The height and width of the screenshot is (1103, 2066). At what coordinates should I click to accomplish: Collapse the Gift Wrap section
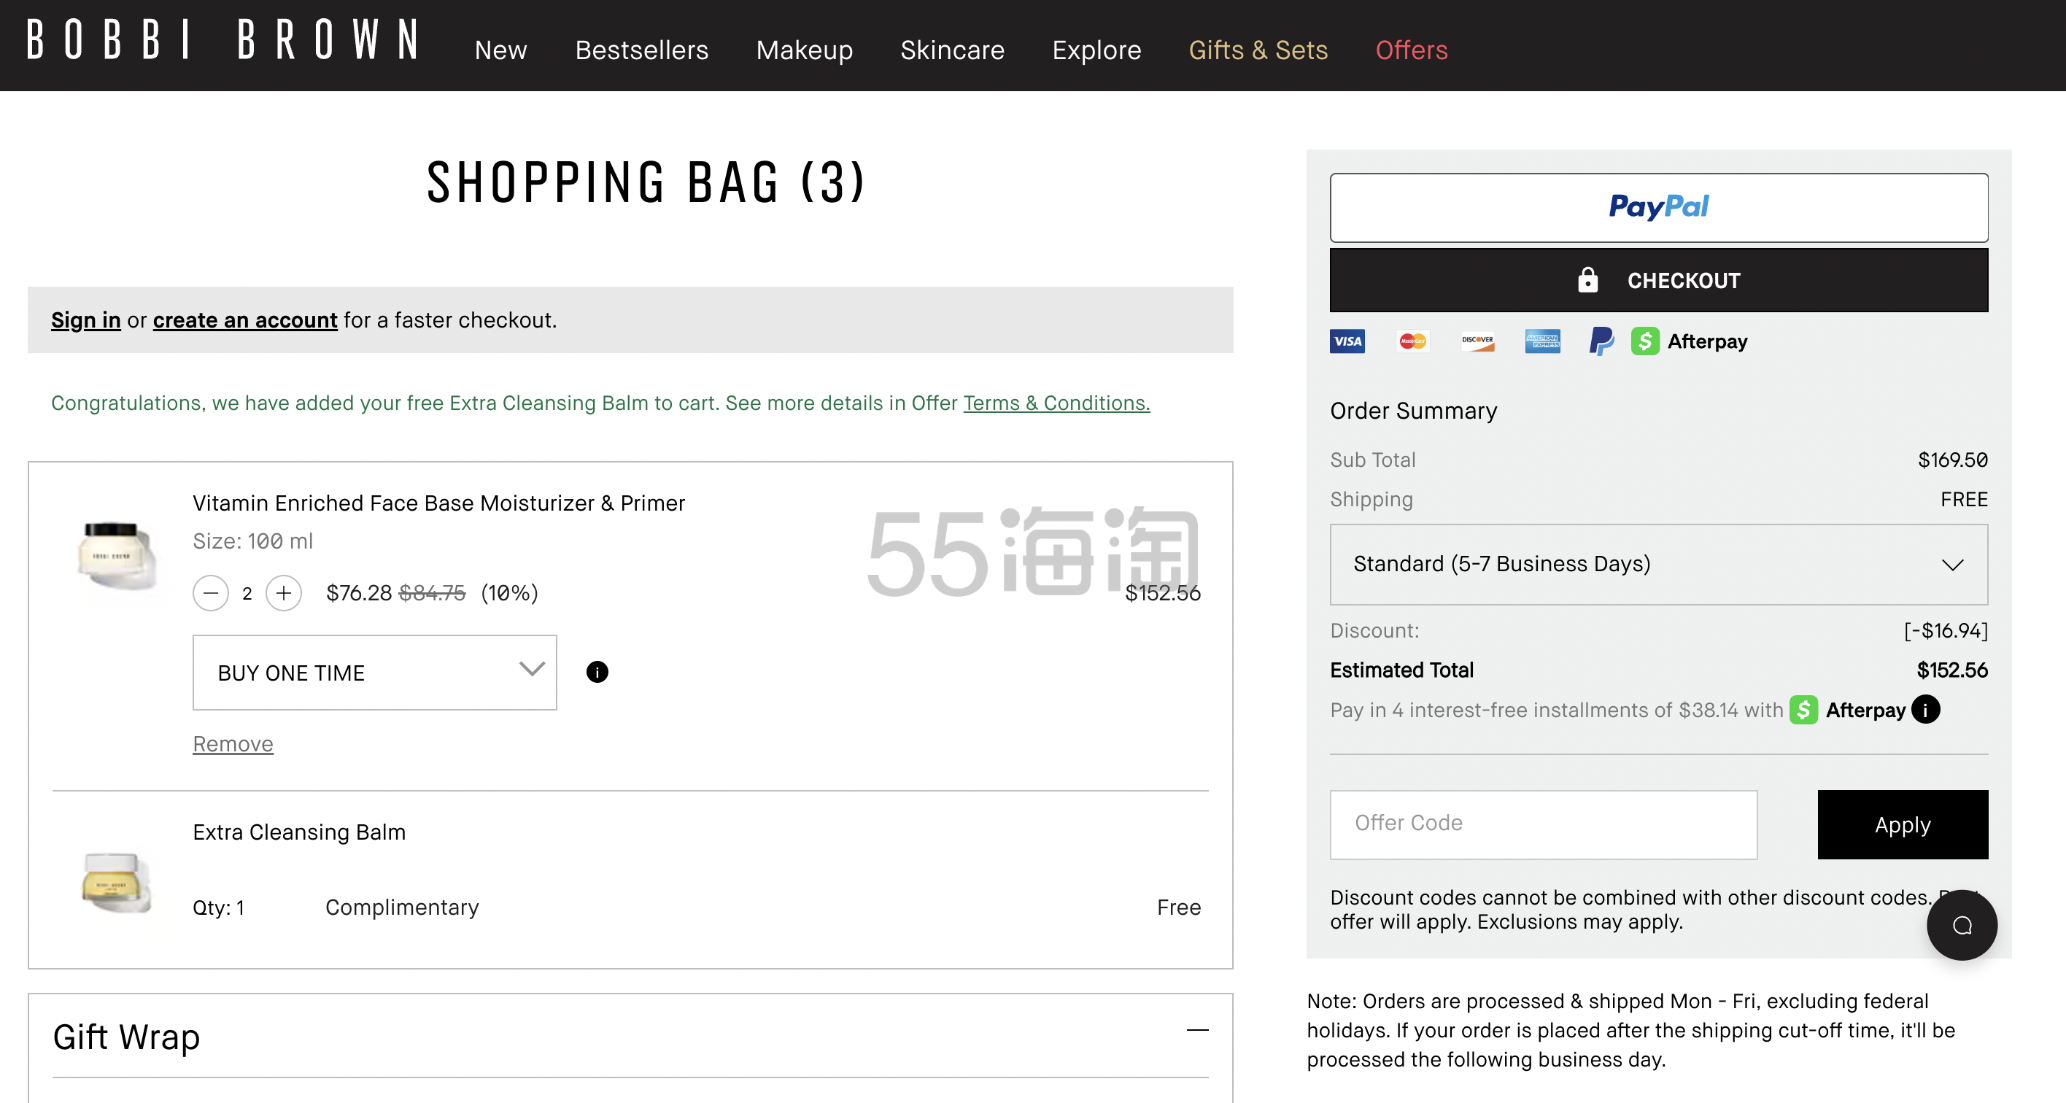tap(1197, 1030)
